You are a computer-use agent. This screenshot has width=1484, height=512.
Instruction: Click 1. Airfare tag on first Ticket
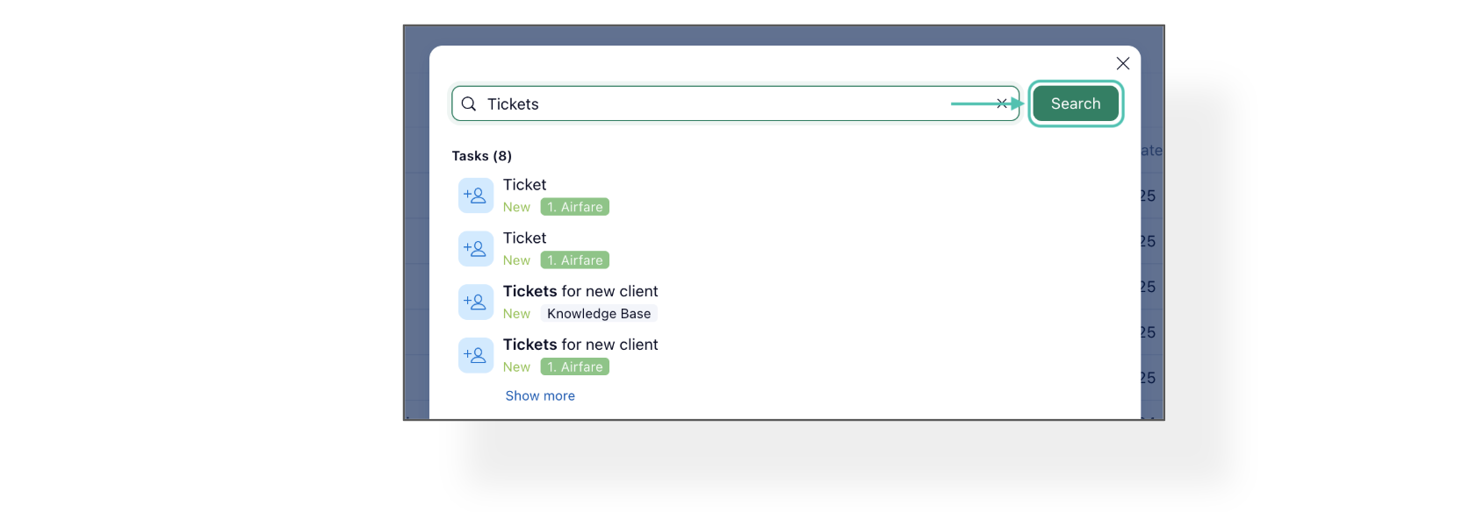575,207
